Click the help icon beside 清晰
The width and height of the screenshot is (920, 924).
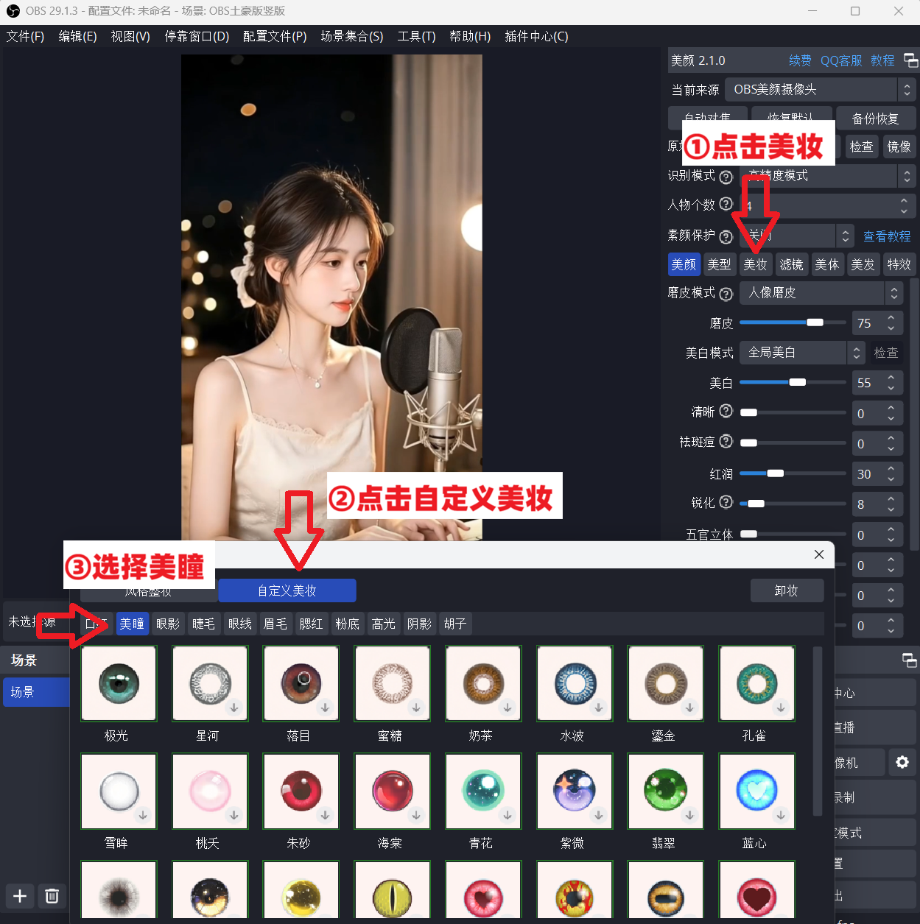[x=724, y=411]
